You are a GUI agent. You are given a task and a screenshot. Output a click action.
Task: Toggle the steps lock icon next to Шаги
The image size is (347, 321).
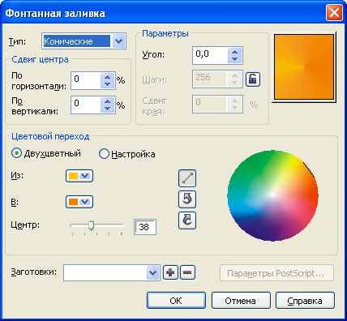253,79
